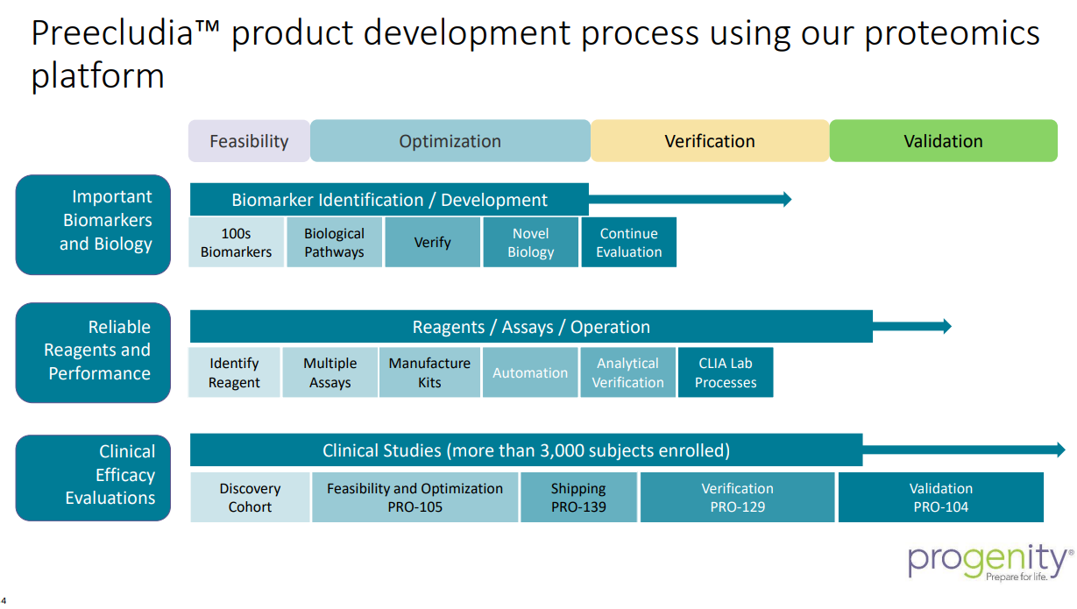1077x609 pixels.
Task: Select the 100s Biomarkers cell
Action: [237, 243]
